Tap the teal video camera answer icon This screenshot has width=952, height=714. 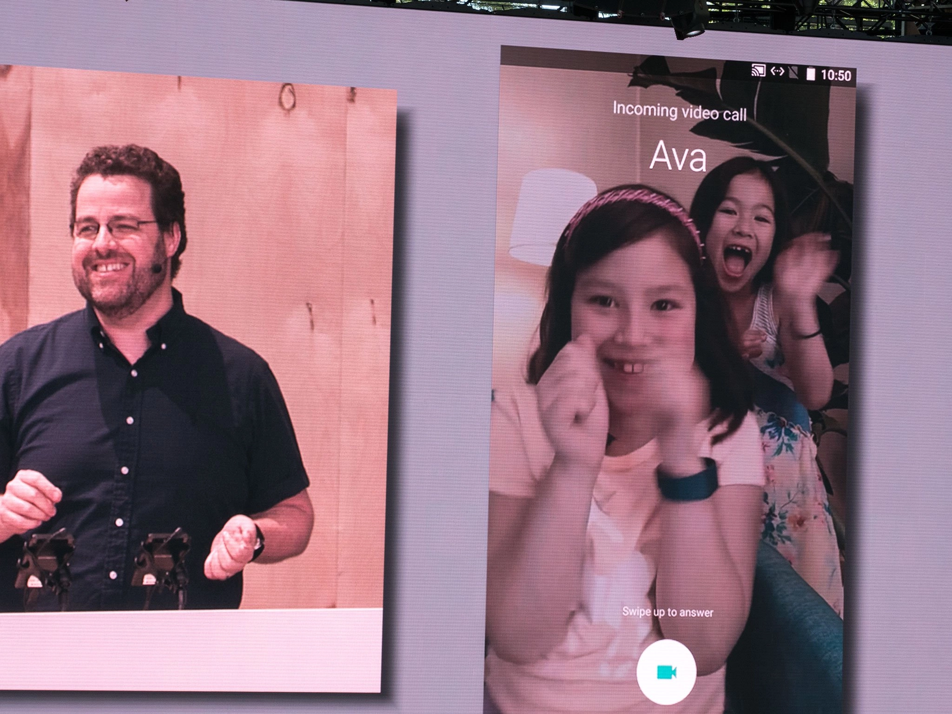pyautogui.click(x=666, y=672)
